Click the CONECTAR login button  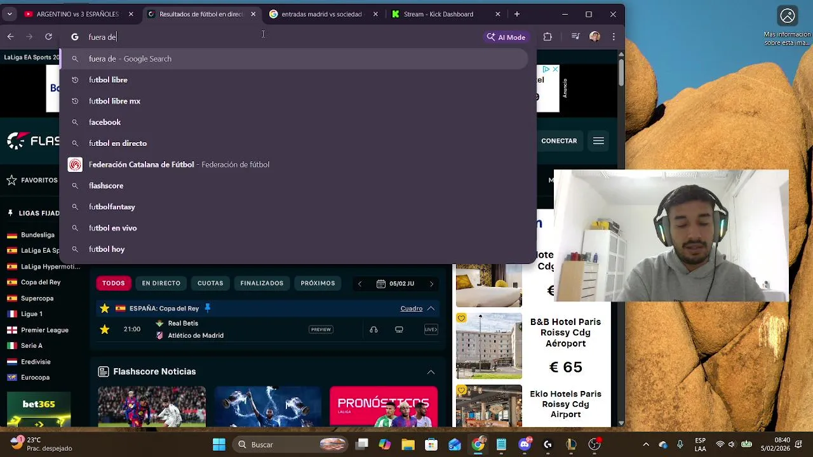pyautogui.click(x=559, y=141)
